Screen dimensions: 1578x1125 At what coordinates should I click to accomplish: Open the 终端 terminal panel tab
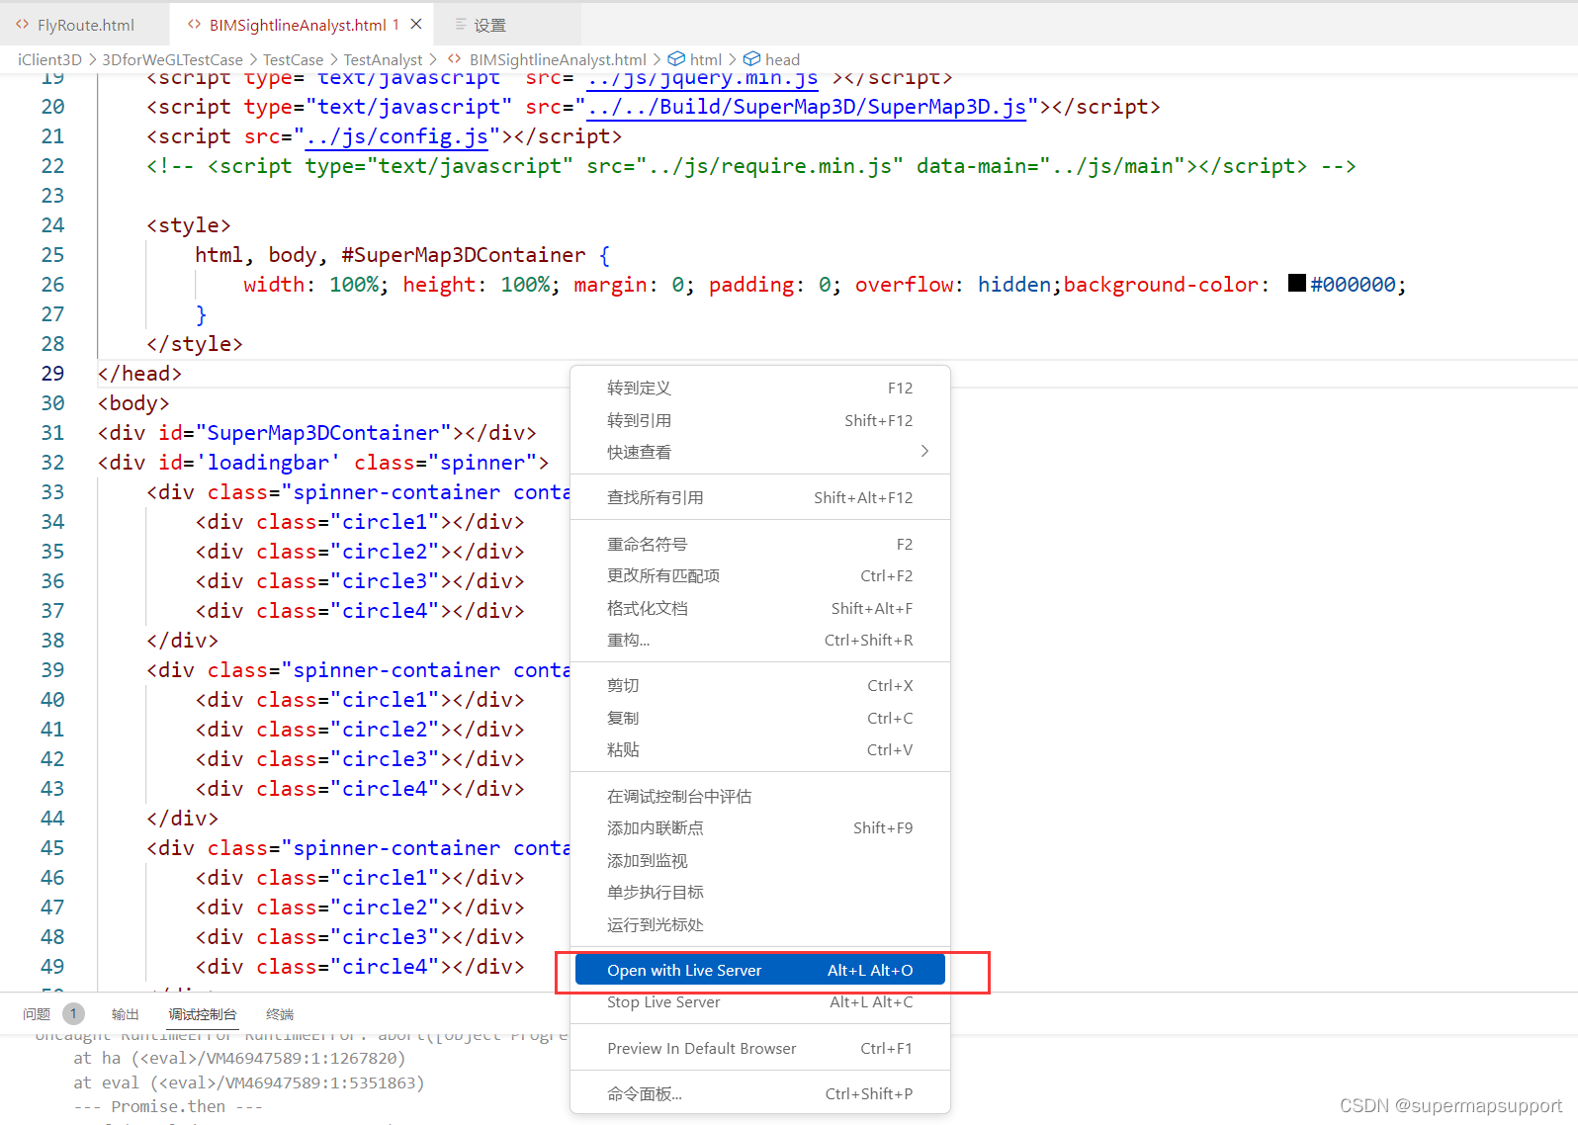280,1014
